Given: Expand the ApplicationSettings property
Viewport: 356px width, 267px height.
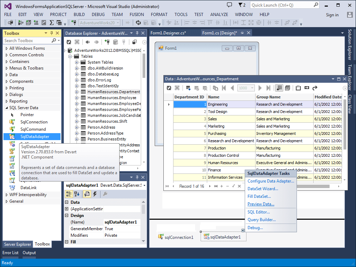Looking at the screenshot, I should pyautogui.click(x=67, y=209).
